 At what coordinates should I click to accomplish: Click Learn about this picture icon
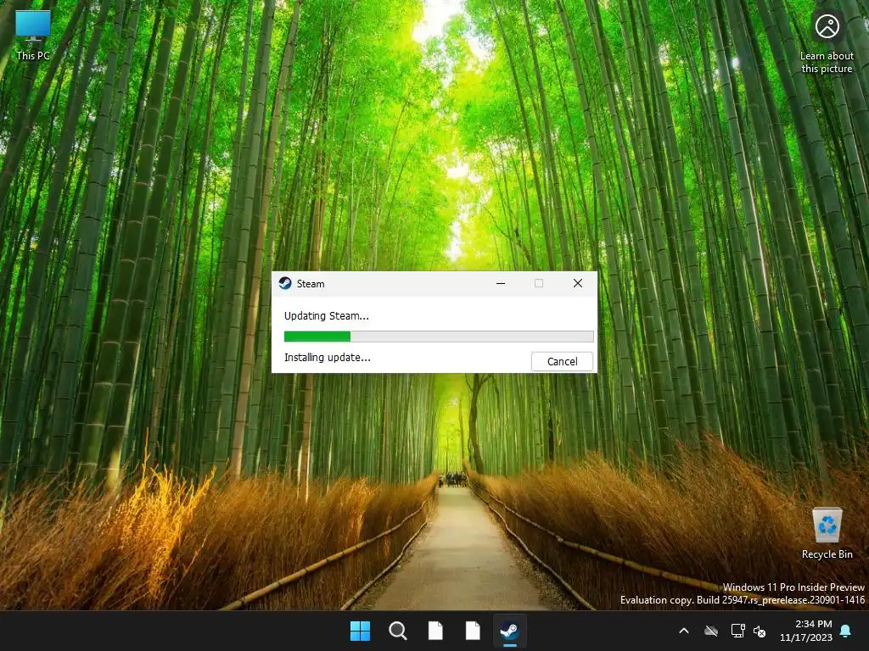pos(827,43)
